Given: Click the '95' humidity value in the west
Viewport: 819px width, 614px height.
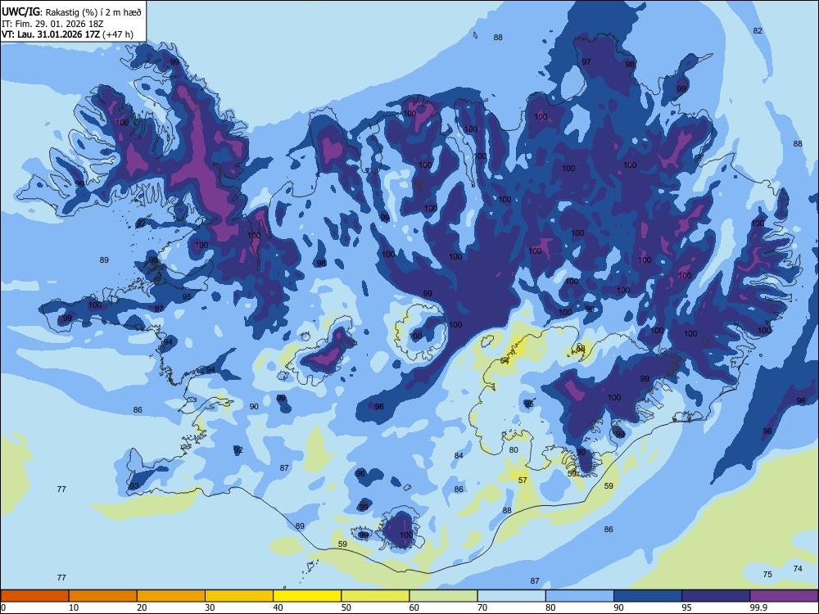Looking at the screenshot, I should (x=187, y=297).
